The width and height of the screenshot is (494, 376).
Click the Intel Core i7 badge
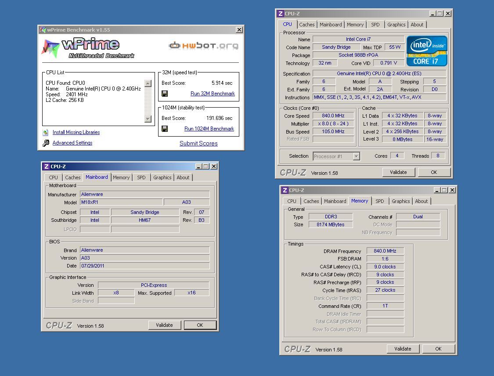[427, 51]
